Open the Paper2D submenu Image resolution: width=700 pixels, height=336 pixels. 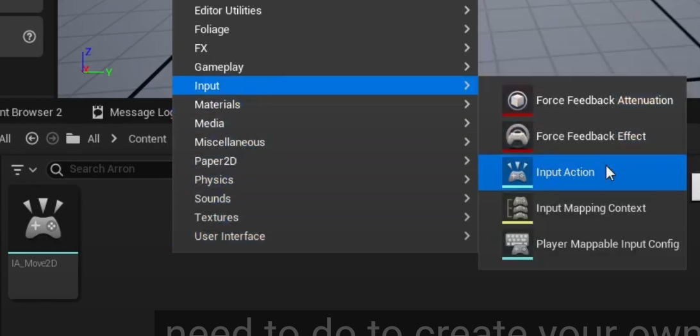(x=325, y=161)
